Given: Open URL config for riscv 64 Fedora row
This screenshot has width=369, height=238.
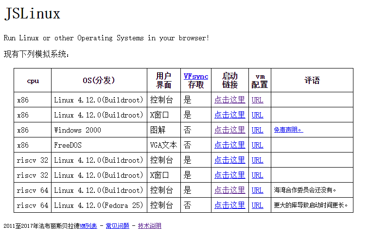Looking at the screenshot, I should coord(258,205).
